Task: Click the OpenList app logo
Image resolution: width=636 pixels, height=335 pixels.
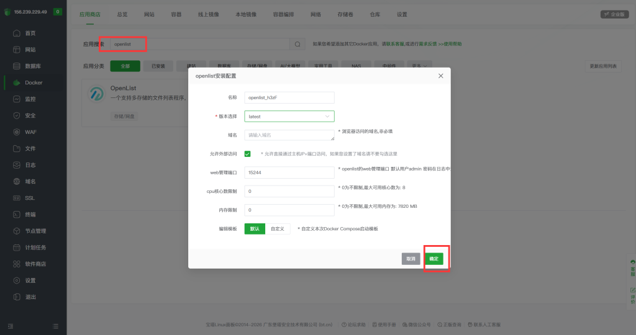Action: (96, 94)
